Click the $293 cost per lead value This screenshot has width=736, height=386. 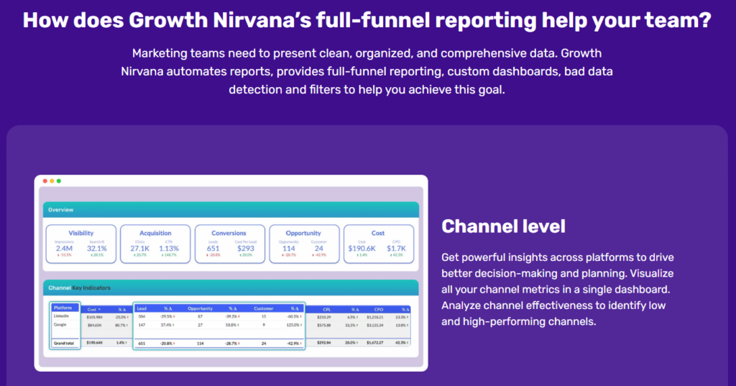[x=246, y=249]
